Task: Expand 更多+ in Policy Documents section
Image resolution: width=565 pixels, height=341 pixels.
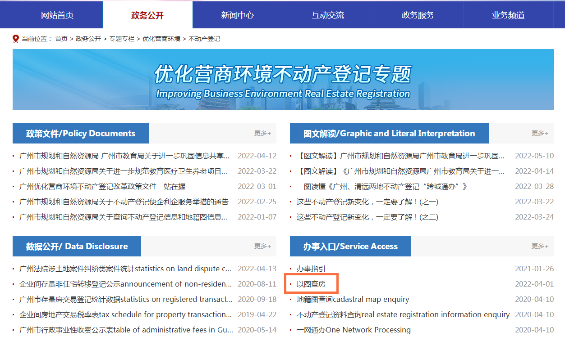Action: [262, 133]
